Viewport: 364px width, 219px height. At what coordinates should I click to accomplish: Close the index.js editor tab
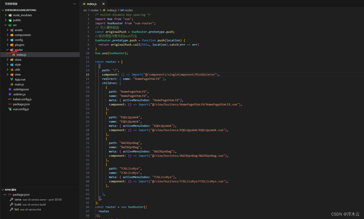pyautogui.click(x=104, y=4)
